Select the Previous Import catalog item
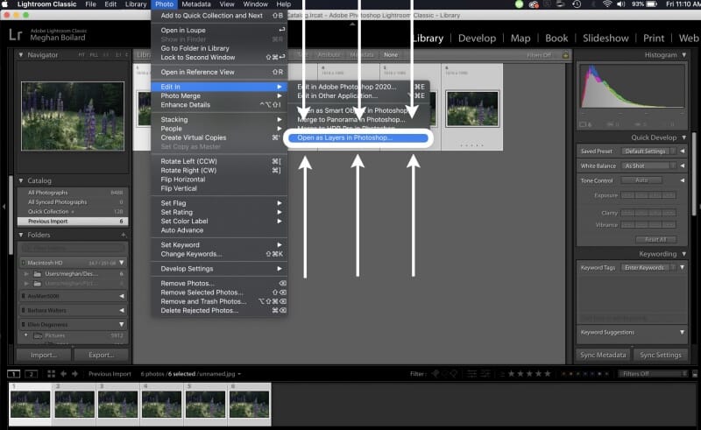 pyautogui.click(x=73, y=222)
